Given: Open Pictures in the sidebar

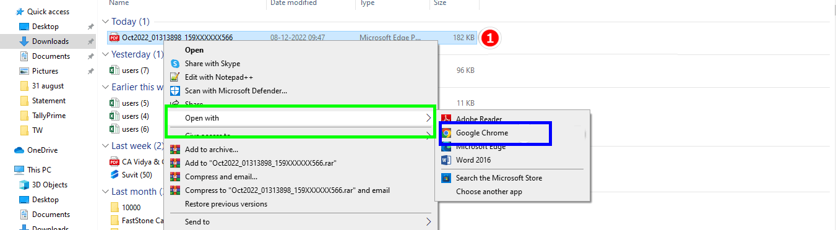Looking at the screenshot, I should pos(45,71).
